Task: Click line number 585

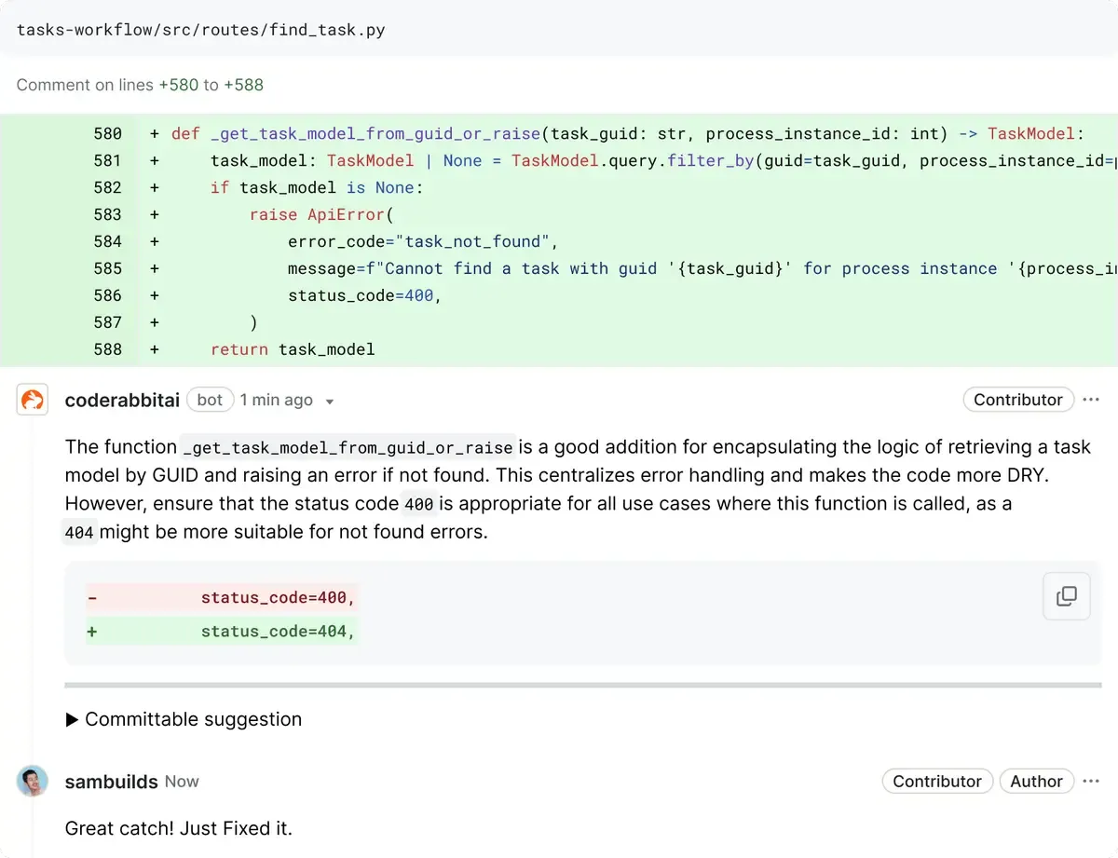Action: (x=108, y=268)
